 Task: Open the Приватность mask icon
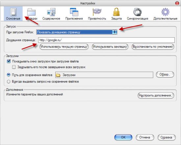coord(97,12)
